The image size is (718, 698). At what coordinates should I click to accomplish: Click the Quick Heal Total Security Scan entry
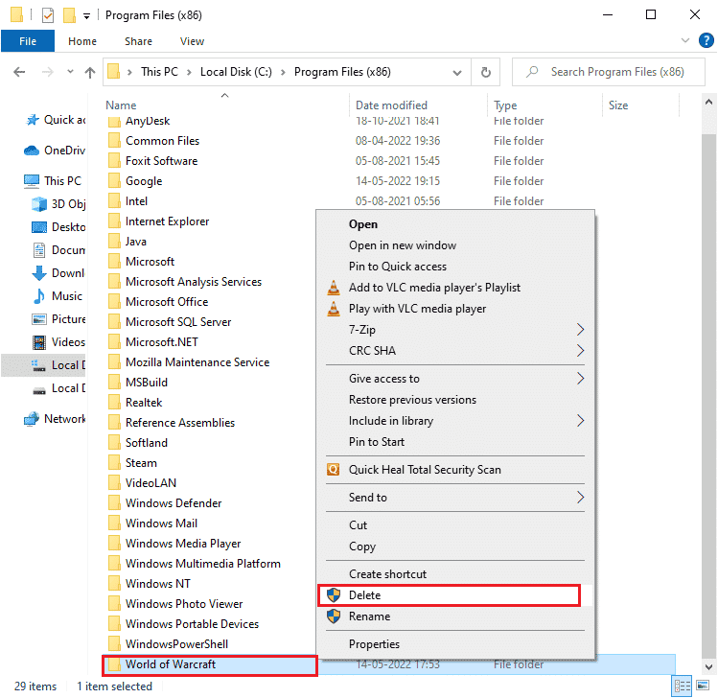[425, 470]
